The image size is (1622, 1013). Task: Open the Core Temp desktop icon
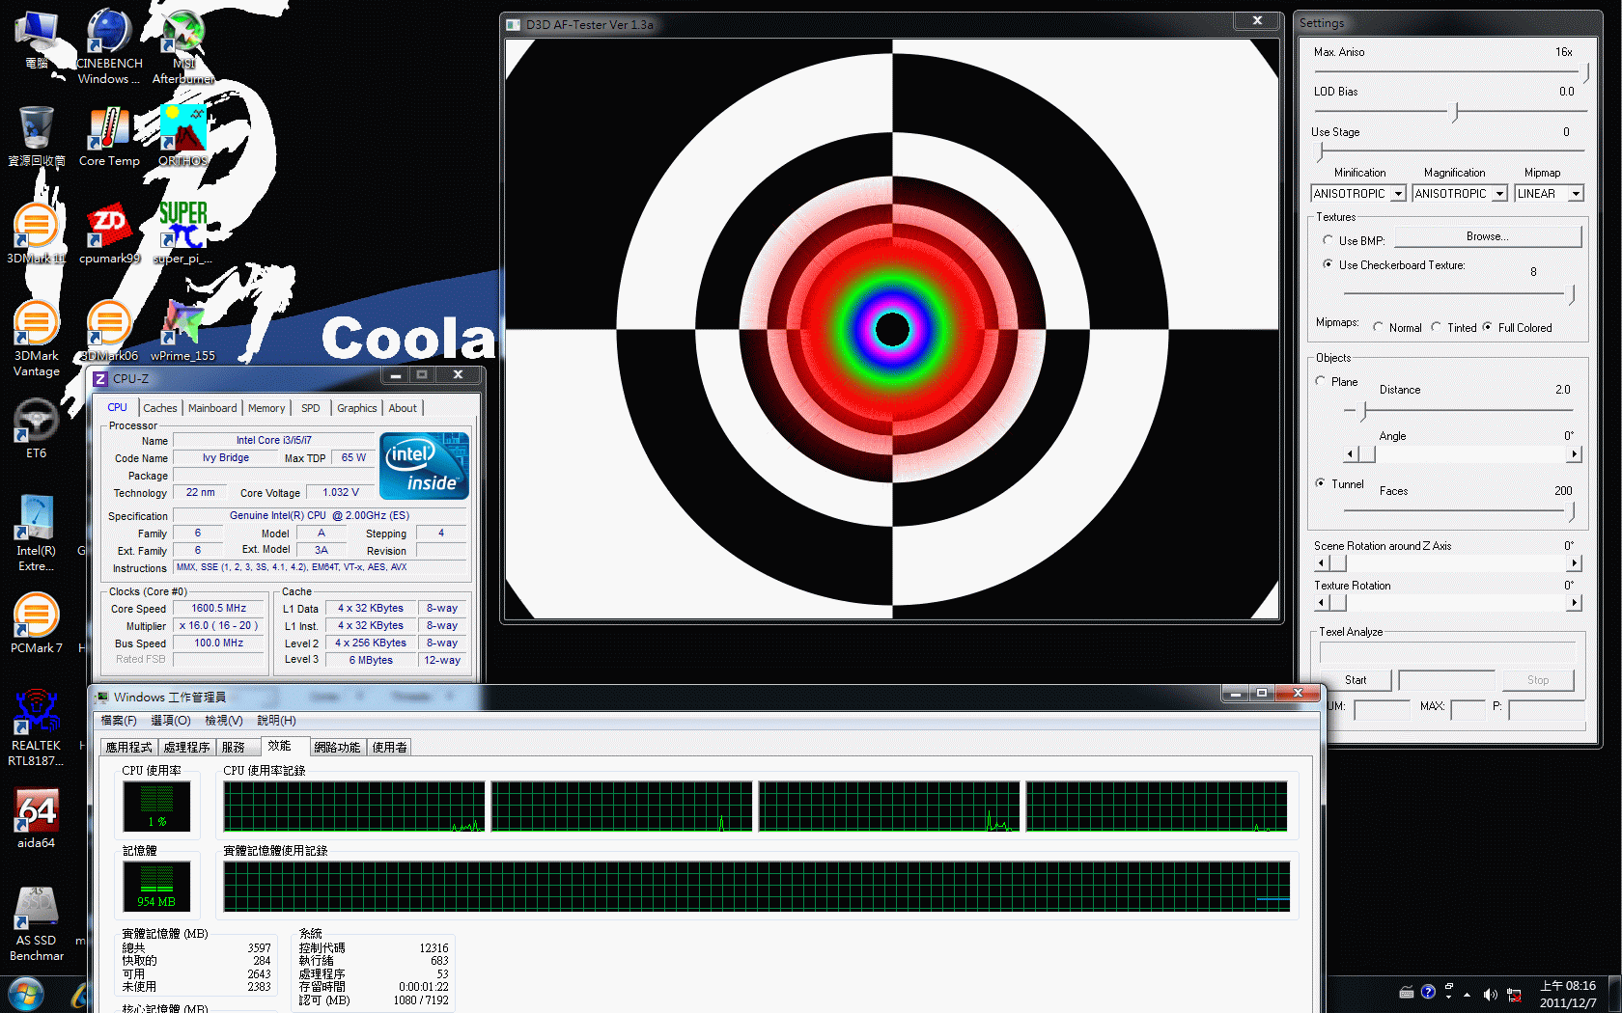tap(109, 137)
